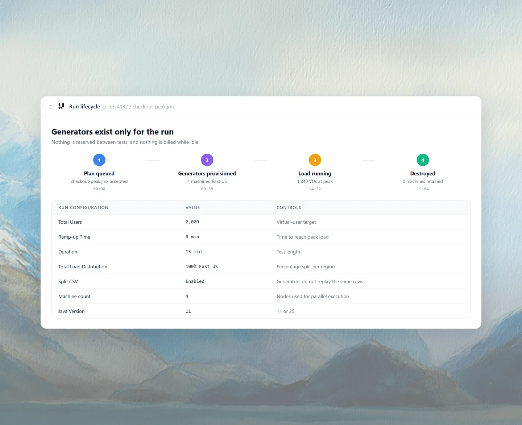Click "Percentage split per region" description
The height and width of the screenshot is (425, 522).
[x=306, y=267]
